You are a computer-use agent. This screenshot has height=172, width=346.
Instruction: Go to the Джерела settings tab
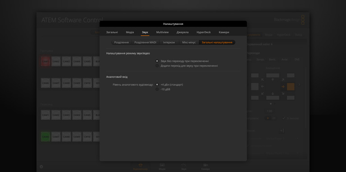[182, 32]
